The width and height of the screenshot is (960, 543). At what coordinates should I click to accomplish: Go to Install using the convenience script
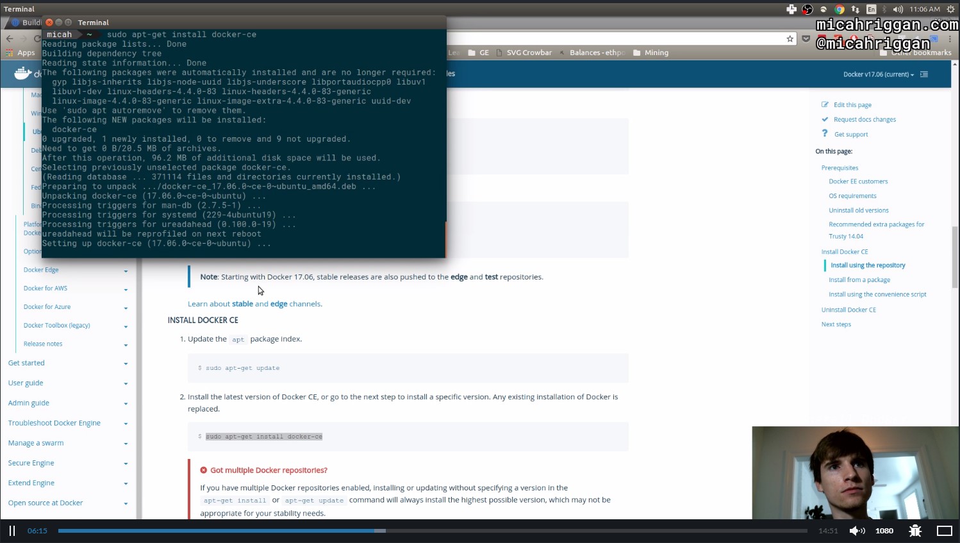click(877, 295)
